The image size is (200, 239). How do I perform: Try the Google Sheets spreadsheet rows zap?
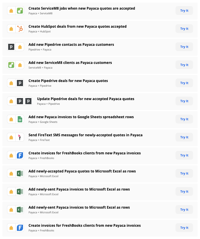tap(184, 119)
